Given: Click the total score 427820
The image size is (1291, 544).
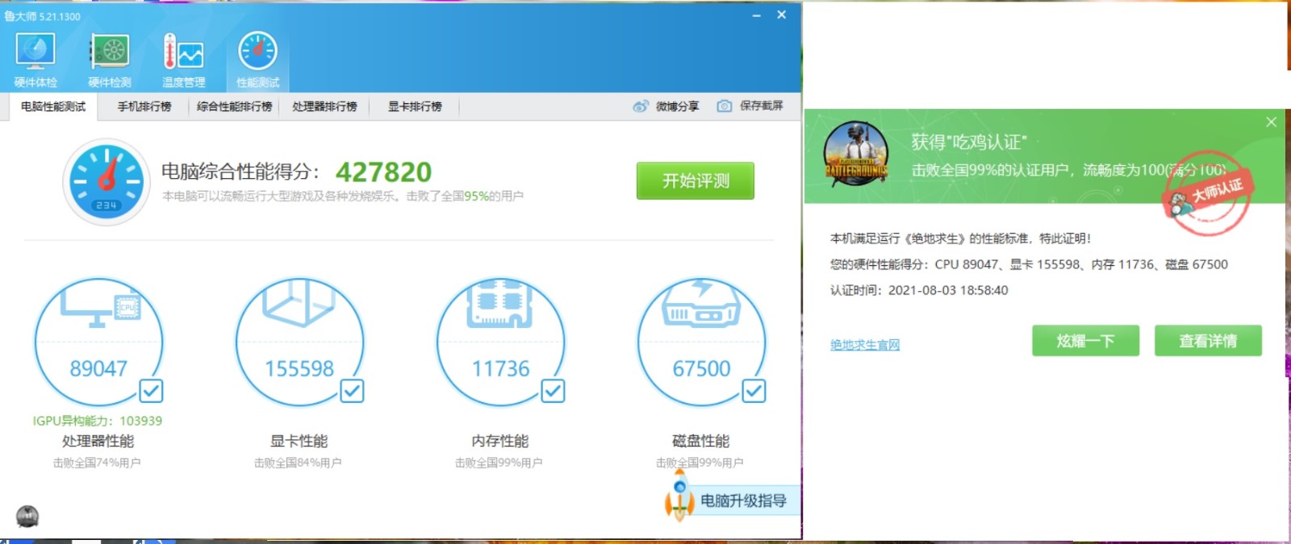Looking at the screenshot, I should point(383,172).
